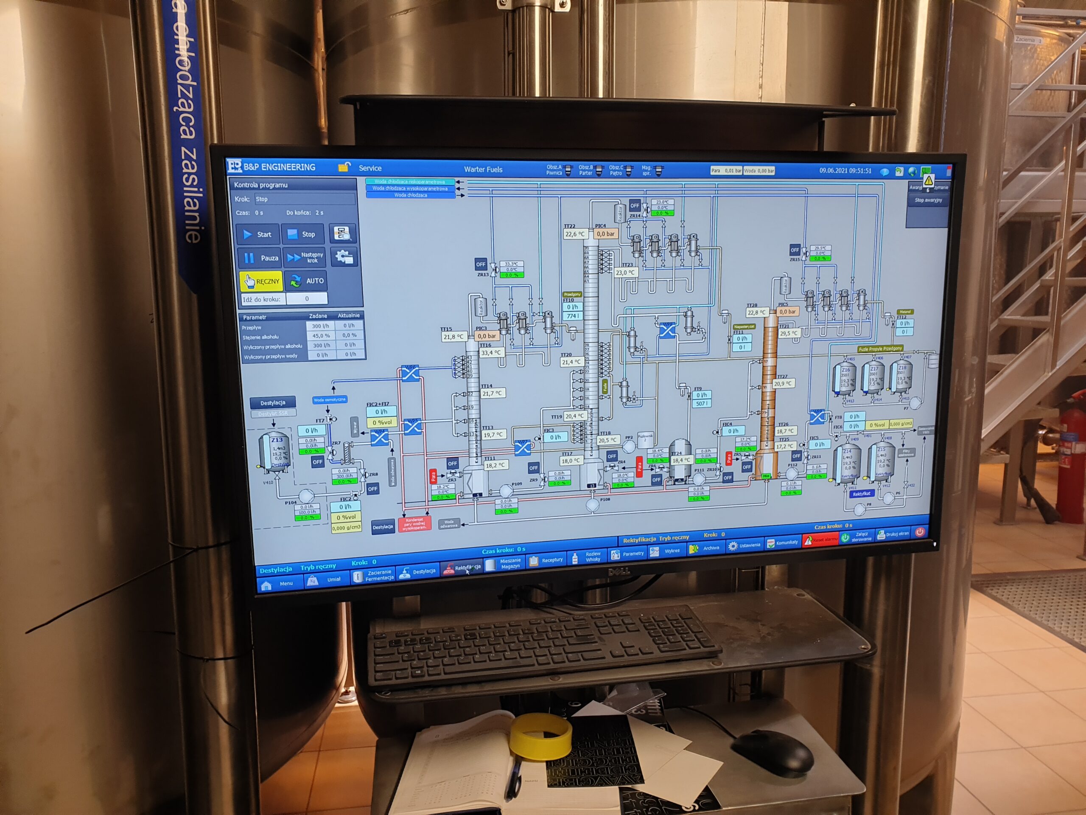The image size is (1086, 815).
Task: Open the program settings gear icon
Action: coord(344,256)
